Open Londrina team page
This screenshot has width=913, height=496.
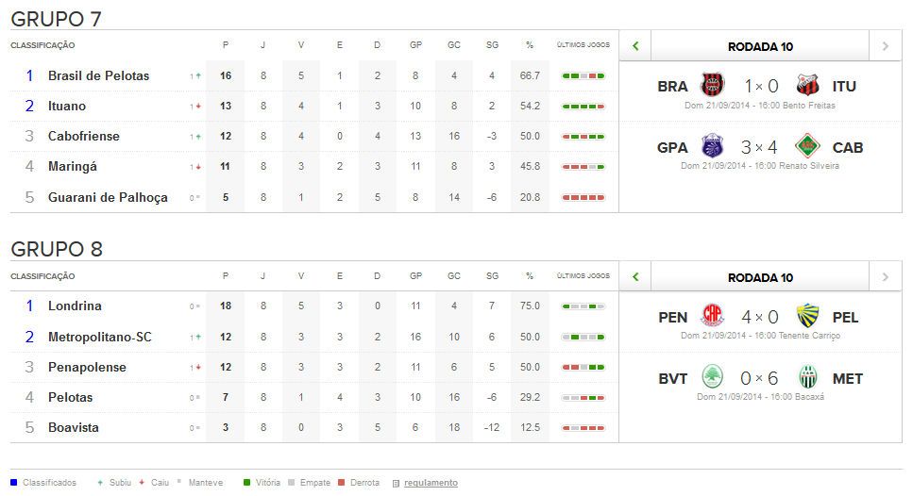75,306
